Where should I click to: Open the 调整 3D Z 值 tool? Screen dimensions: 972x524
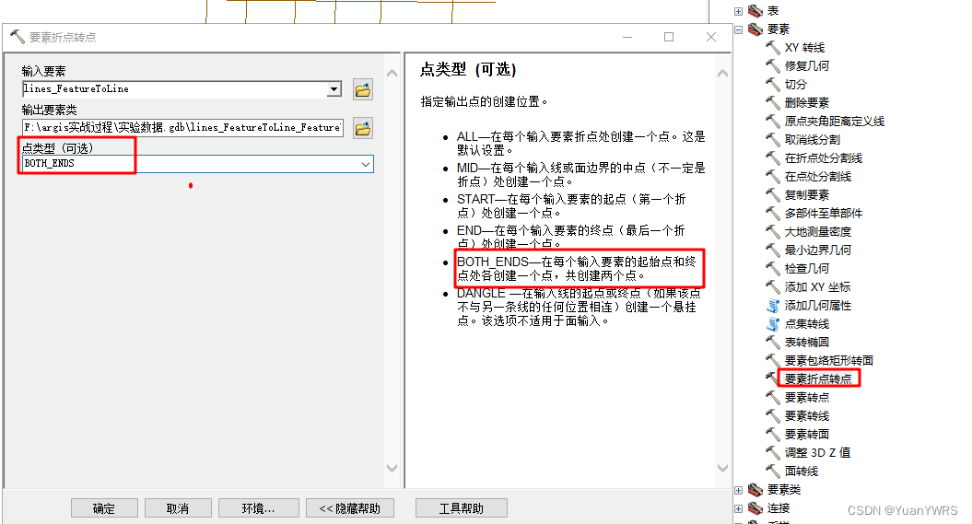pos(817,453)
